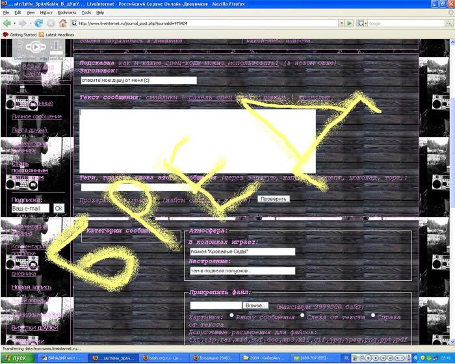
Task: Click 'Ваш e-mail' subscription field
Action: click(x=31, y=209)
